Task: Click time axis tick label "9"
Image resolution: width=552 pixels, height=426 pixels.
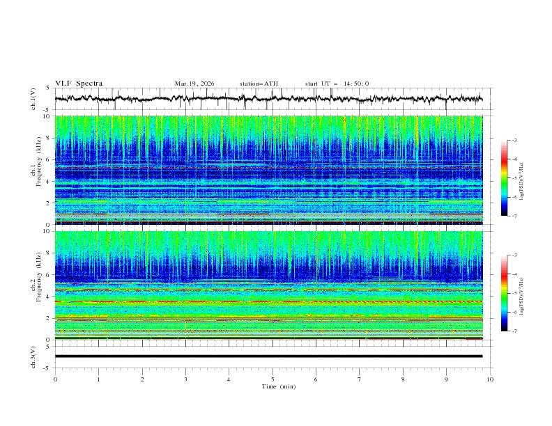Action: [446, 379]
